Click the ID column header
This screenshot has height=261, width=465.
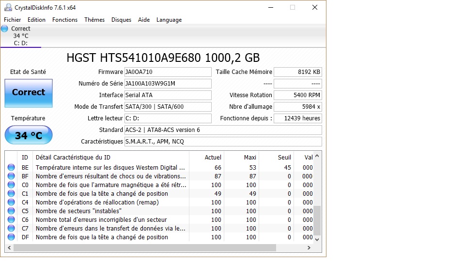click(25, 158)
